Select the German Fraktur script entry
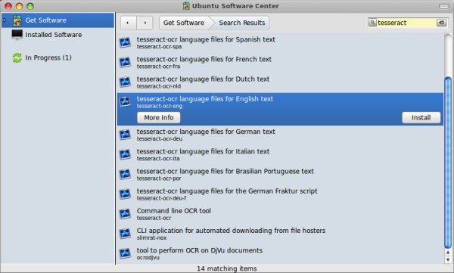The width and height of the screenshot is (454, 273). tap(227, 191)
